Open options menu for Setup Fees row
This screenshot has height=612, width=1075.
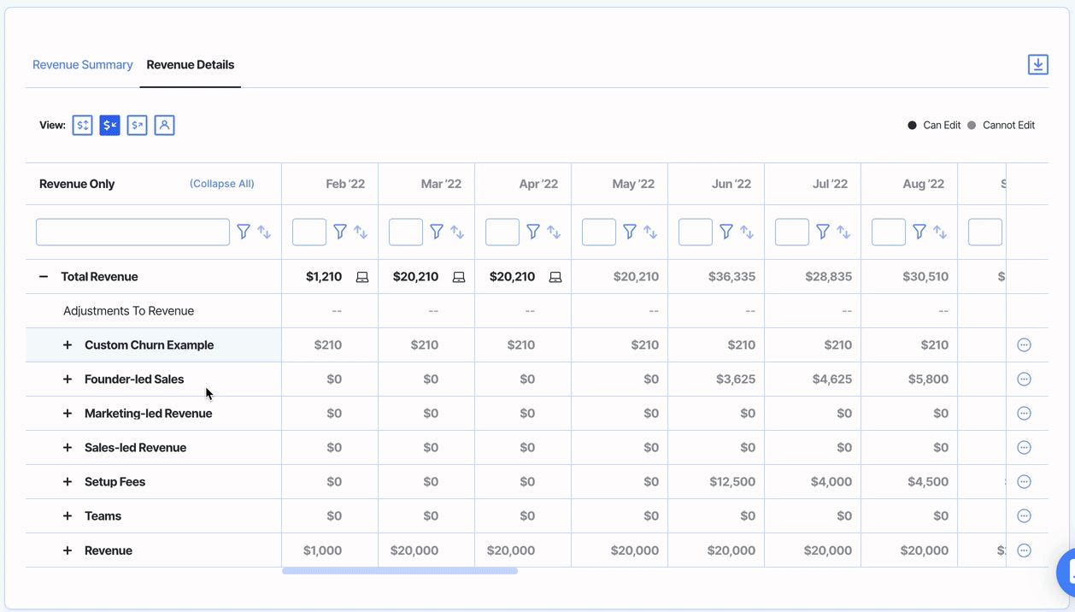tap(1024, 482)
